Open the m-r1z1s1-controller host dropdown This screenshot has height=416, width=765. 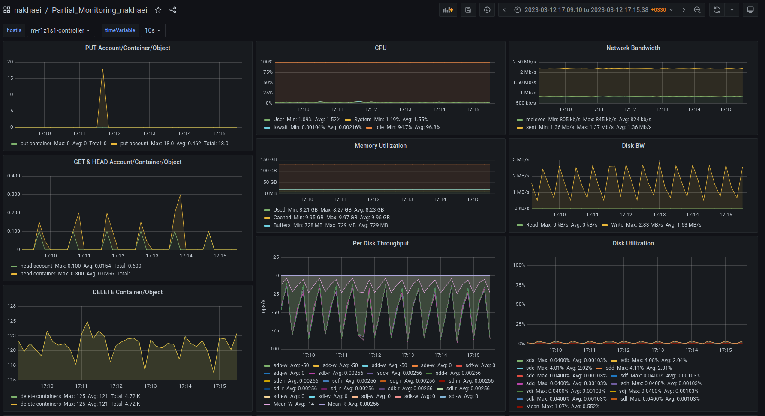[x=60, y=30]
